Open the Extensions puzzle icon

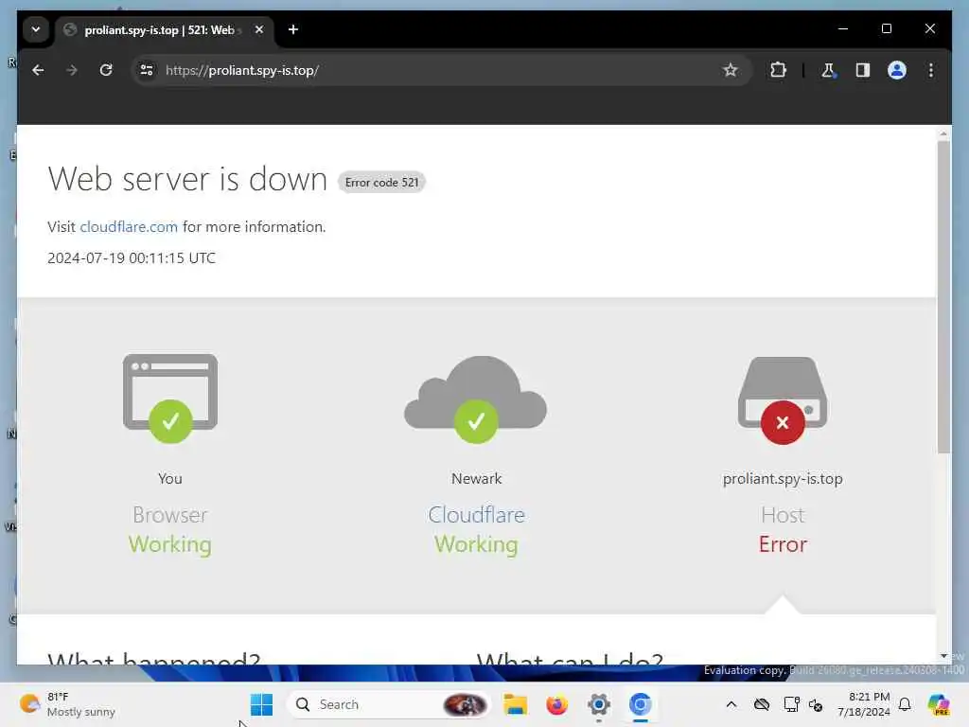(778, 70)
